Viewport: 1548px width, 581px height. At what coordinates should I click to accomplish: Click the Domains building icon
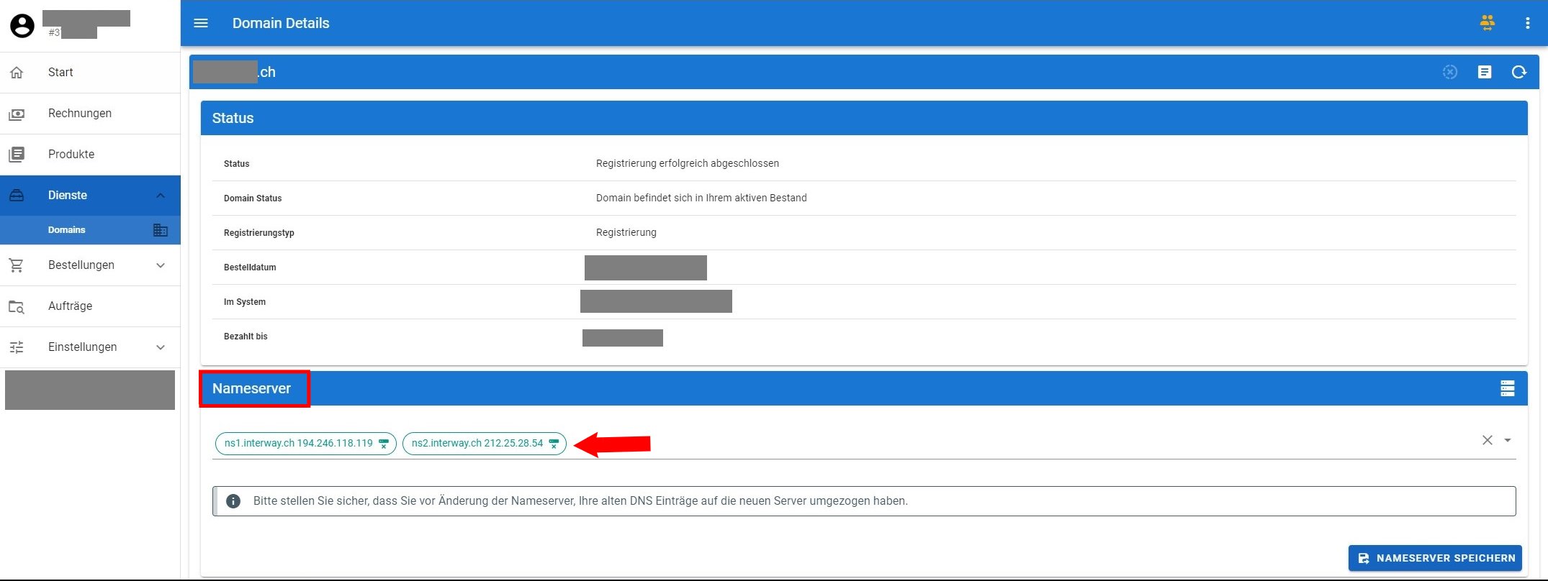pos(161,230)
